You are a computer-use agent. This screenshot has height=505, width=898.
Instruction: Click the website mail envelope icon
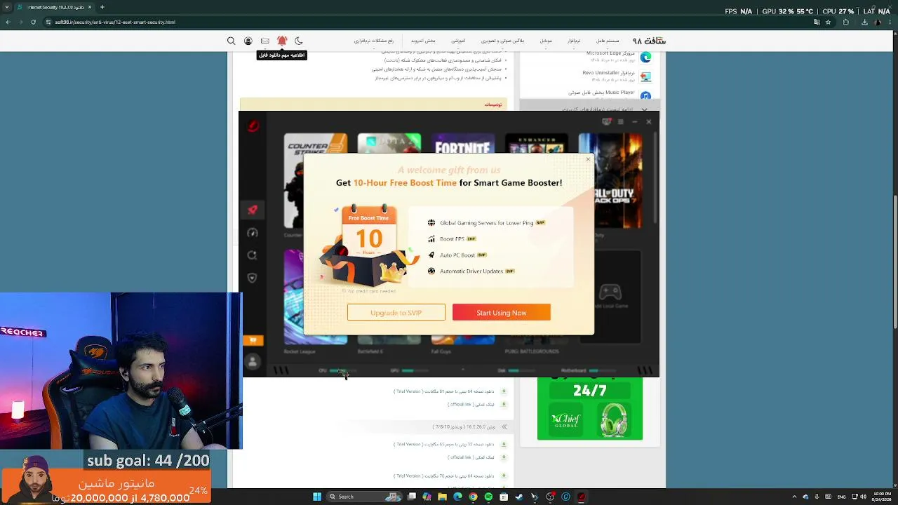[x=264, y=41]
